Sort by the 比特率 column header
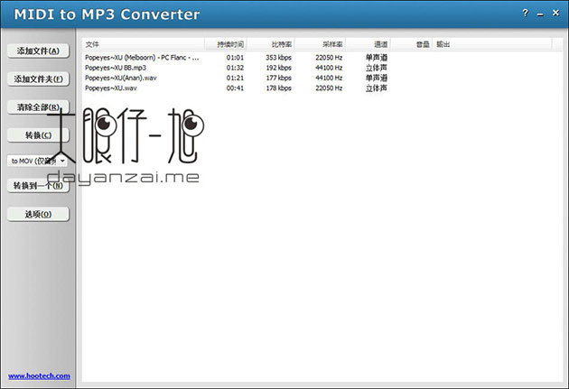The height and width of the screenshot is (389, 569). [x=271, y=44]
